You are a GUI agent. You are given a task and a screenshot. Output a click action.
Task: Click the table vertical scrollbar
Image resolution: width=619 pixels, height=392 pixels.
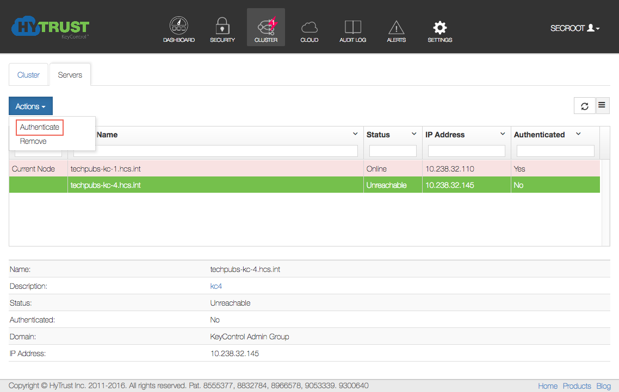[x=605, y=203]
